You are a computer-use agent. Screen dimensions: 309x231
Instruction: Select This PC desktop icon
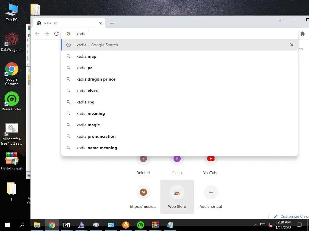click(x=12, y=13)
